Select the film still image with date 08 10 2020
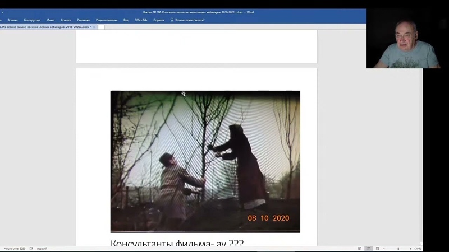Image resolution: width=449 pixels, height=252 pixels. pos(205,161)
